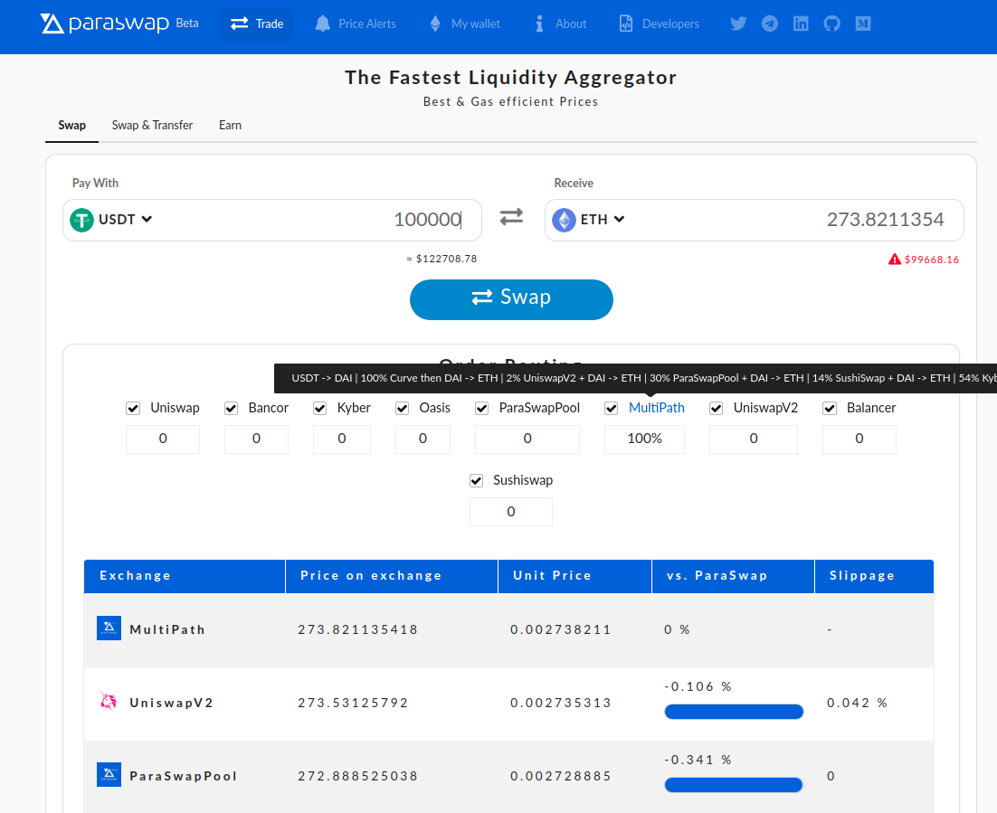Click the routing path tooltip
This screenshot has width=997, height=813.
tap(635, 378)
